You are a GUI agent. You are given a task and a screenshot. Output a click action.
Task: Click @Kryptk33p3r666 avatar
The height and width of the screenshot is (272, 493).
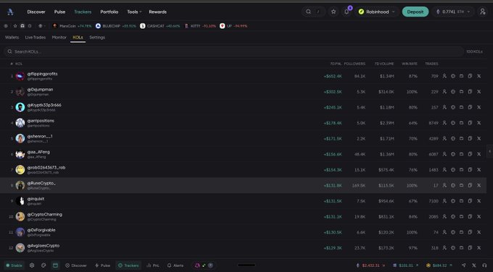pyautogui.click(x=20, y=107)
